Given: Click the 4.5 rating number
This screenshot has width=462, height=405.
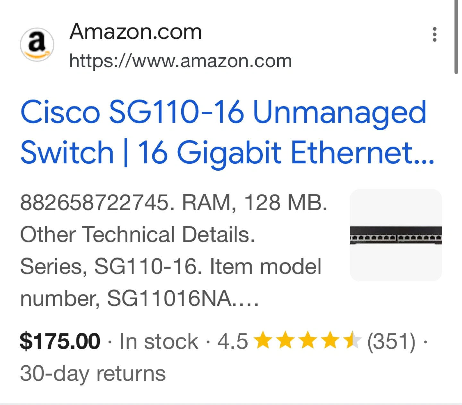Looking at the screenshot, I should [233, 341].
